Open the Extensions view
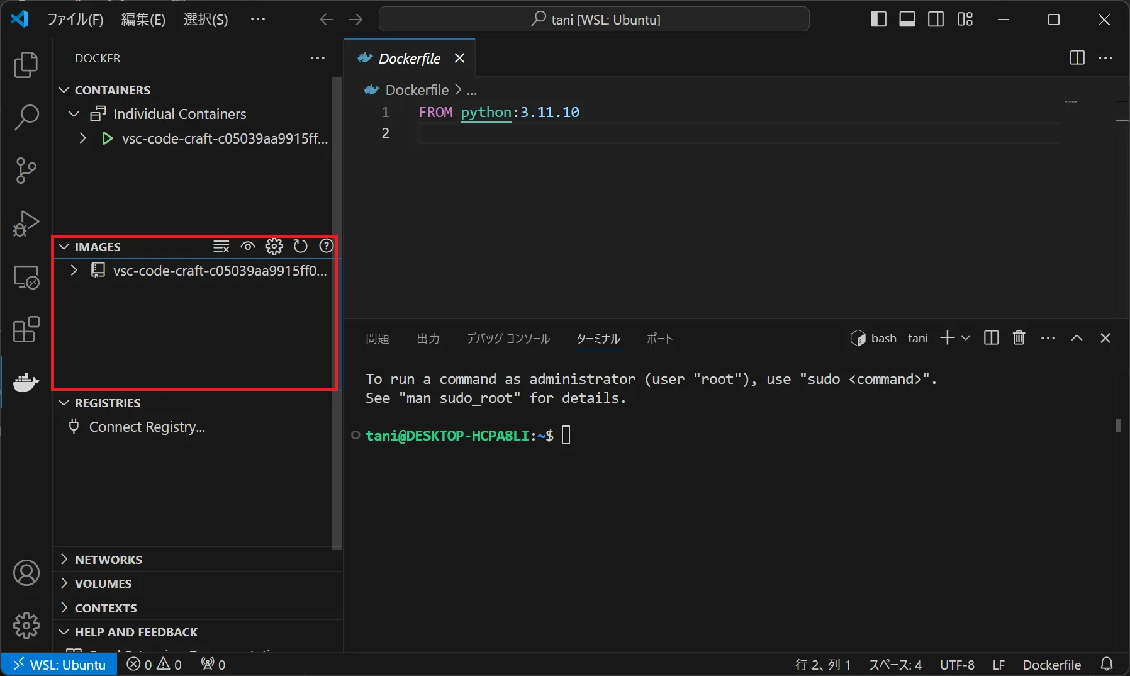 [x=26, y=329]
